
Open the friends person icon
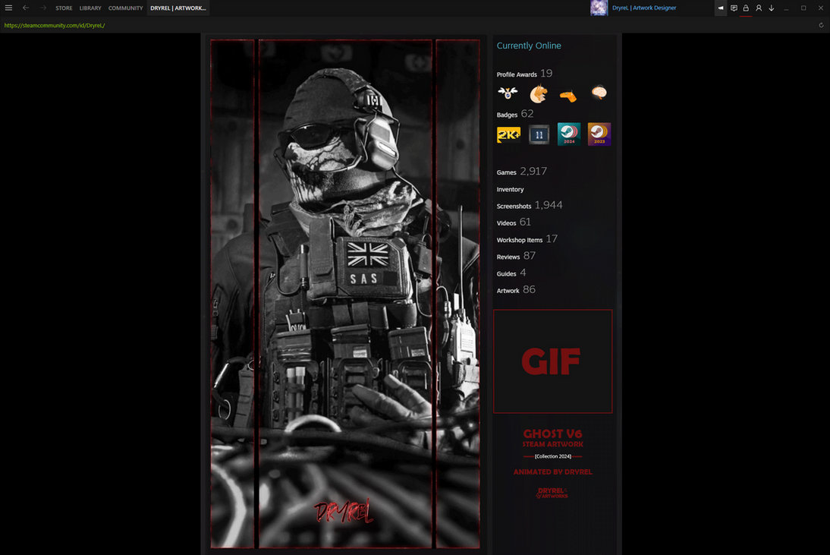click(x=759, y=8)
